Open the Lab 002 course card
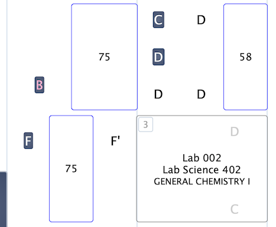Viewport: 276px width, 227px height. click(202, 168)
